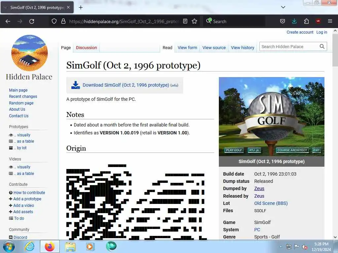
Task: Open the View form tab
Action: click(x=187, y=47)
